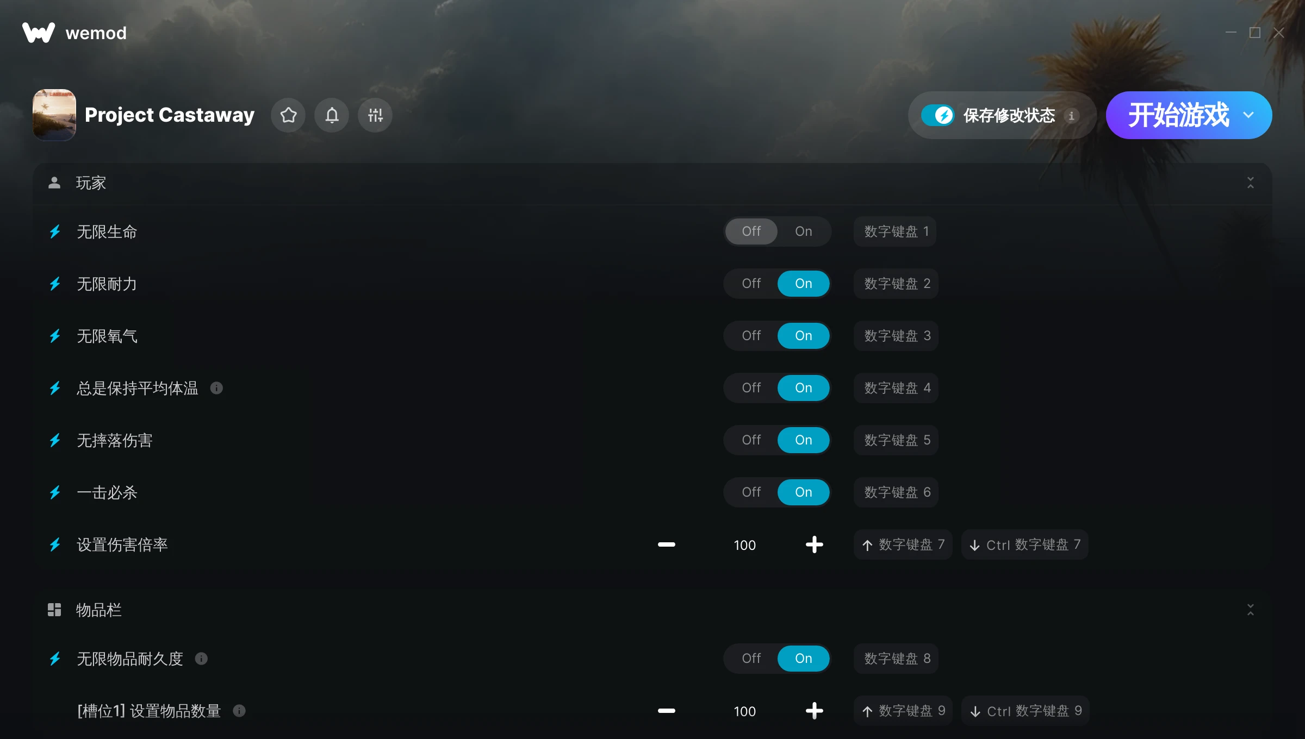Turn On the 无限生命 toggle
The width and height of the screenshot is (1305, 739).
tap(804, 231)
